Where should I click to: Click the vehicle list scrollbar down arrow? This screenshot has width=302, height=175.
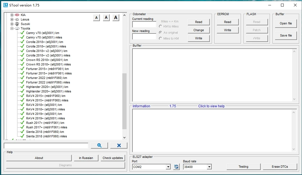125,138
